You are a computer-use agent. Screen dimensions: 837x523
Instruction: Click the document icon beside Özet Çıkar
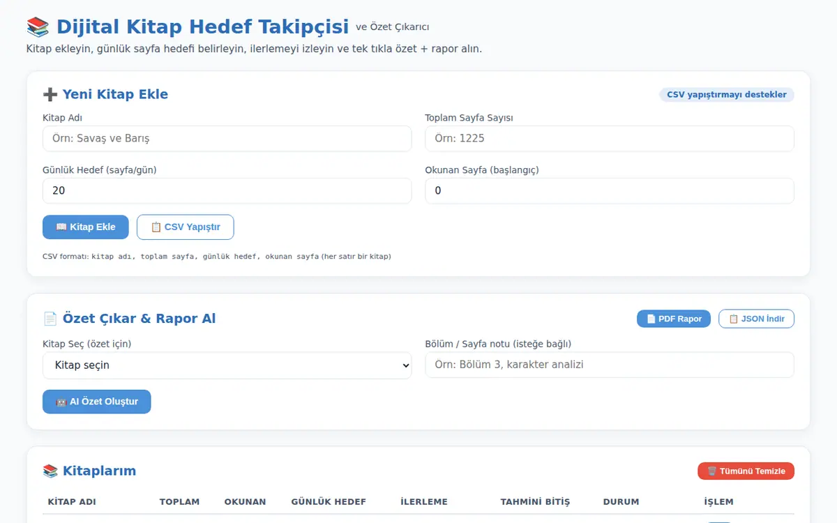50,319
